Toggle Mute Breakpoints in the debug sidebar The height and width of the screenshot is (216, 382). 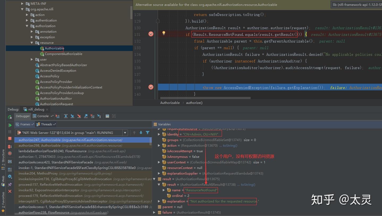pyautogui.click(x=10, y=153)
